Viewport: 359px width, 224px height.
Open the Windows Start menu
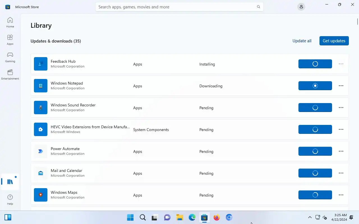point(130,217)
